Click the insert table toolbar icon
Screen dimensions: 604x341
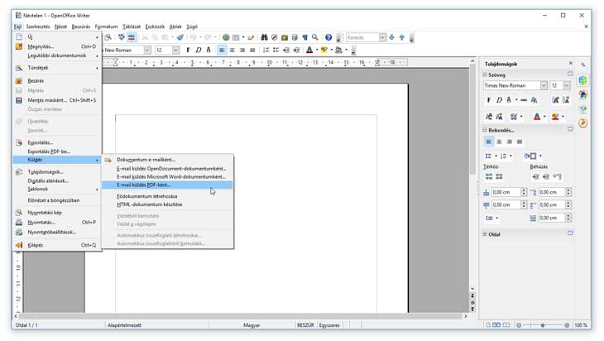tap(236, 37)
